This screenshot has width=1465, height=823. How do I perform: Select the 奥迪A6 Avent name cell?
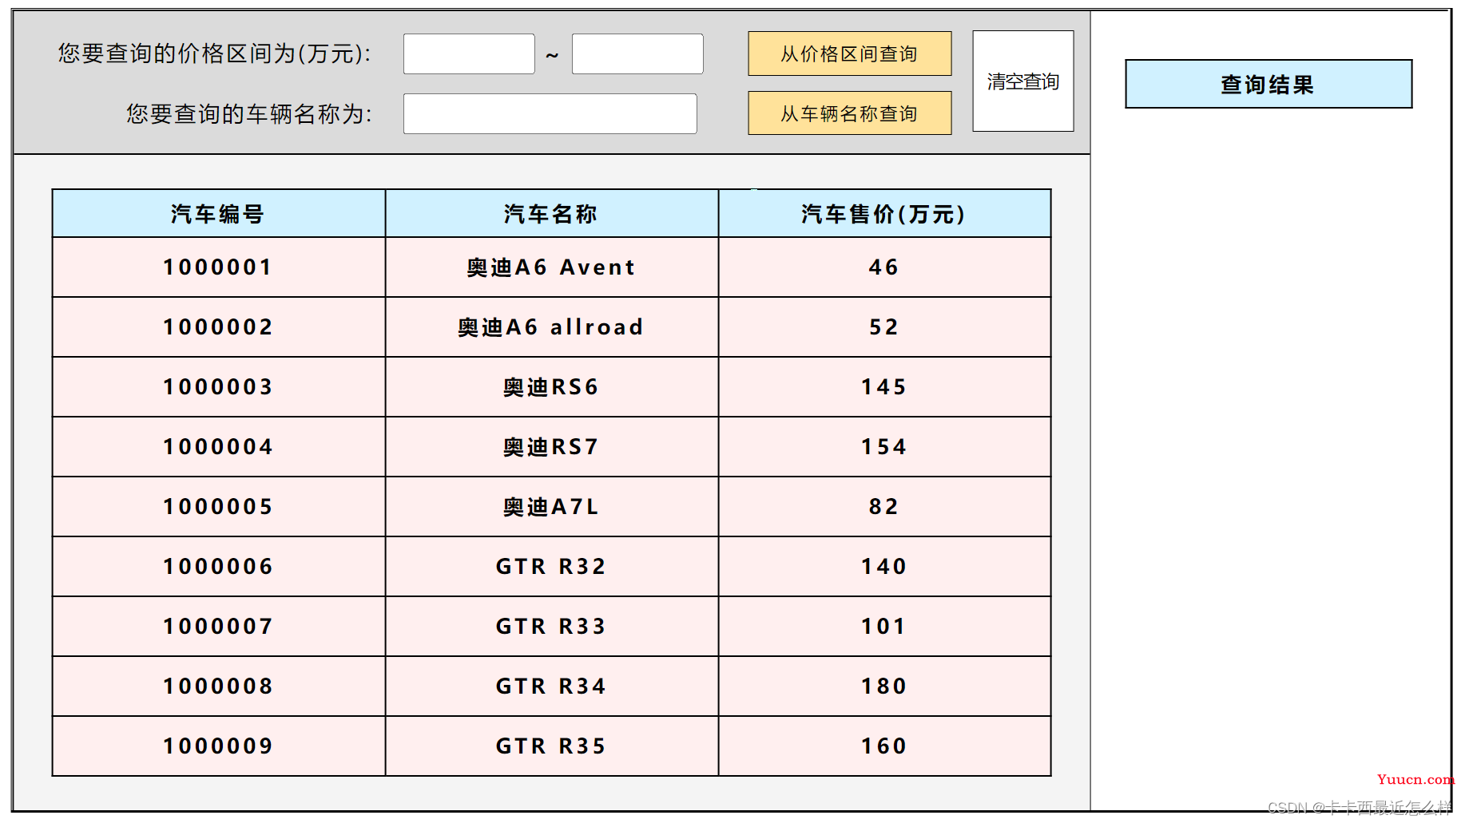point(552,267)
